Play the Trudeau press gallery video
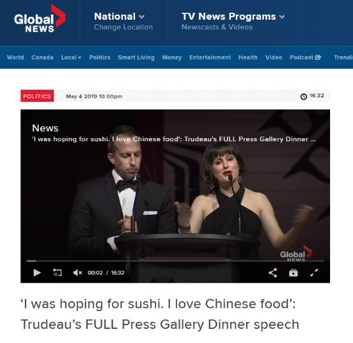 point(37,272)
